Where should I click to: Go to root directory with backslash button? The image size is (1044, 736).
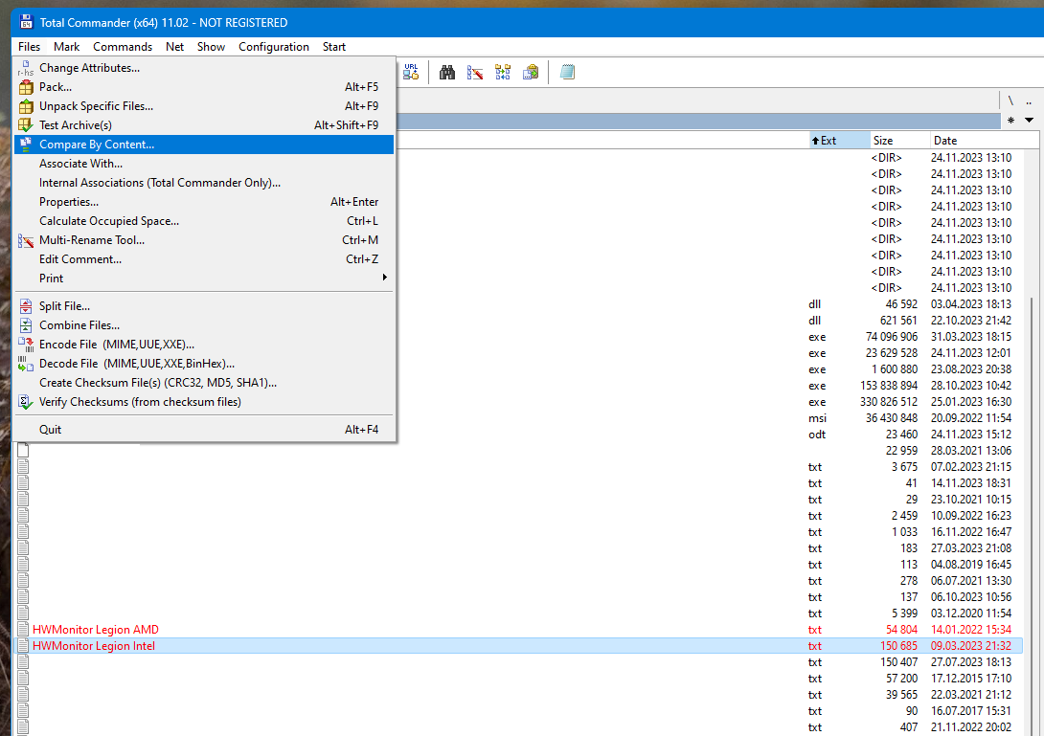[1010, 101]
